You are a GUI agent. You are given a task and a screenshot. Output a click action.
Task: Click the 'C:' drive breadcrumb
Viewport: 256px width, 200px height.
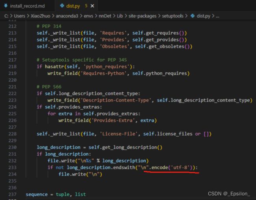pos(6,16)
